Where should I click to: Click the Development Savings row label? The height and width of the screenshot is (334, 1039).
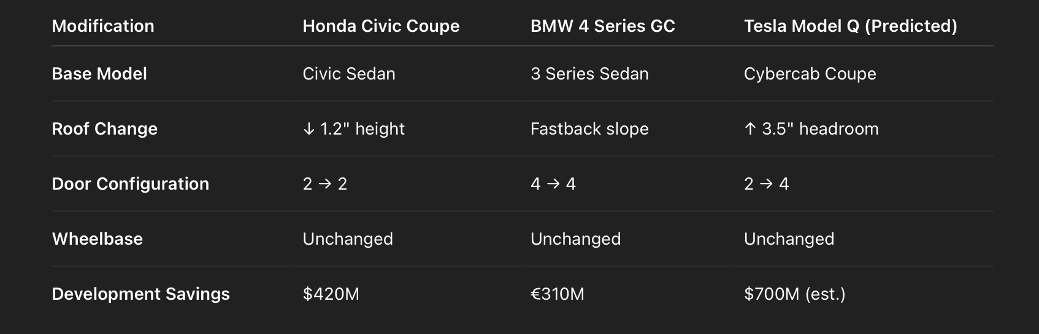[x=141, y=294]
